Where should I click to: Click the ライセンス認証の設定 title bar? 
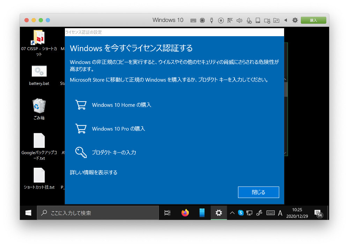[174, 32]
